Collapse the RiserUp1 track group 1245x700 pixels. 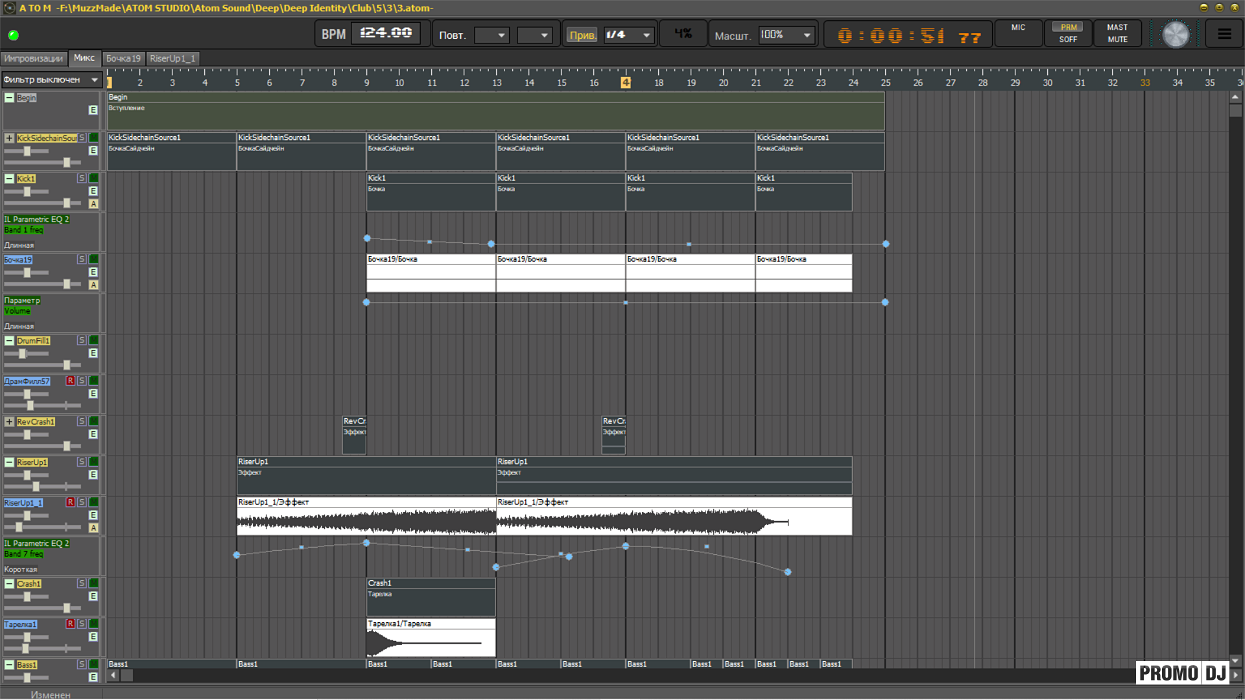point(9,462)
